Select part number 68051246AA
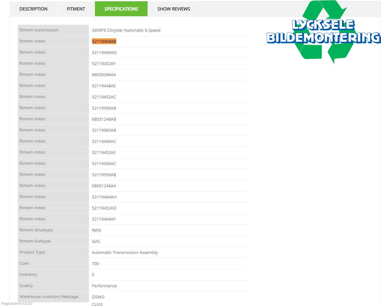The width and height of the screenshot is (381, 306). pos(104,186)
